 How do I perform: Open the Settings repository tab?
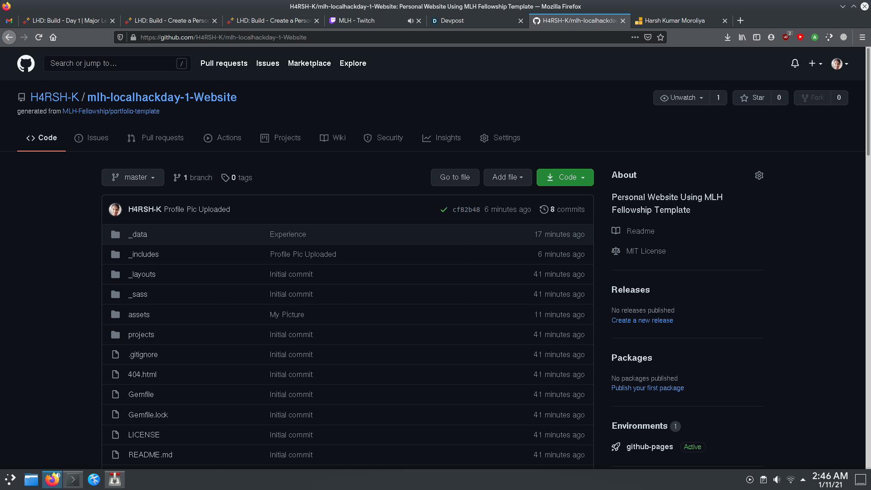coord(500,138)
